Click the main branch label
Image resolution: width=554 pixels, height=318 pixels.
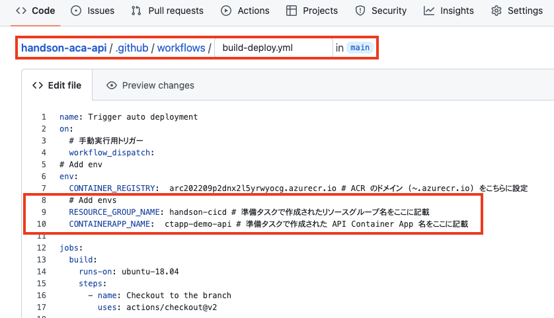click(x=360, y=48)
